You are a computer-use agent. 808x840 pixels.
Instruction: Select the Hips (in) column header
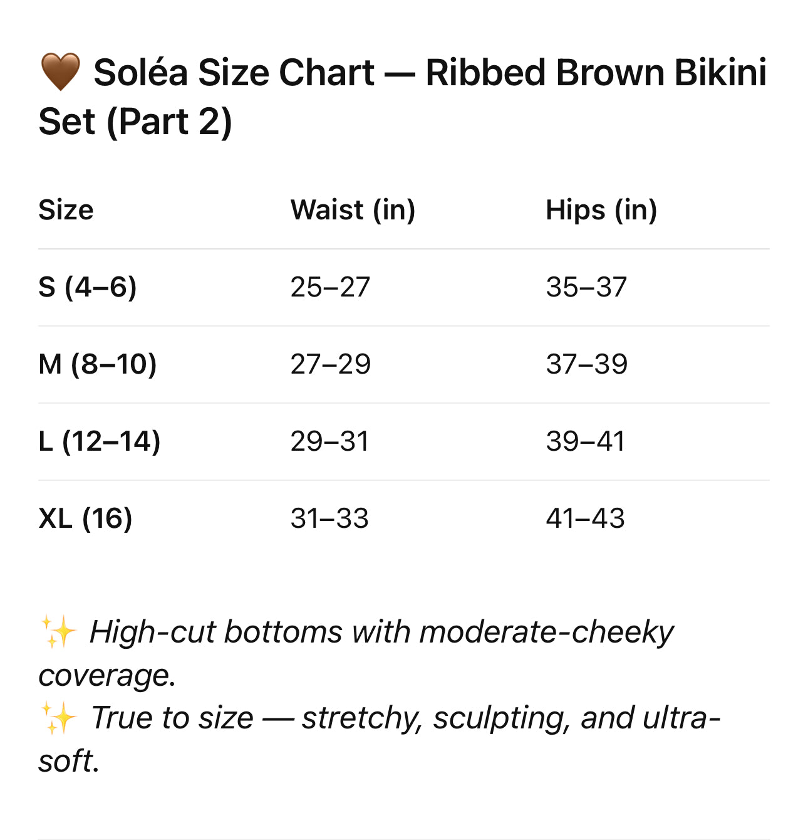point(601,210)
